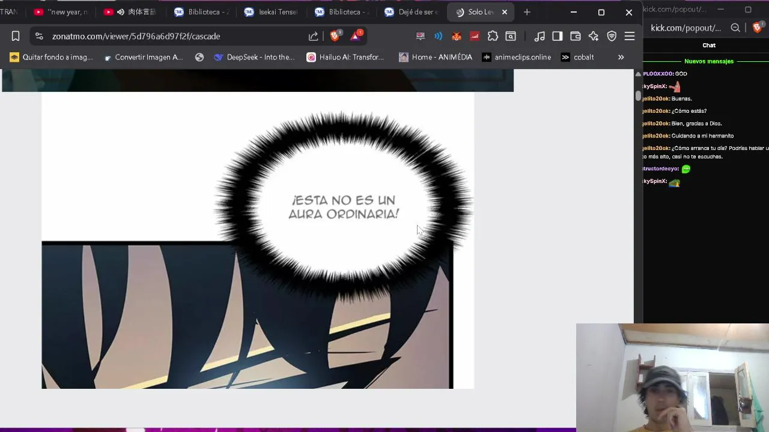The height and width of the screenshot is (432, 769).
Task: Click the Nuevos mensajes notice in chat
Action: click(x=709, y=61)
